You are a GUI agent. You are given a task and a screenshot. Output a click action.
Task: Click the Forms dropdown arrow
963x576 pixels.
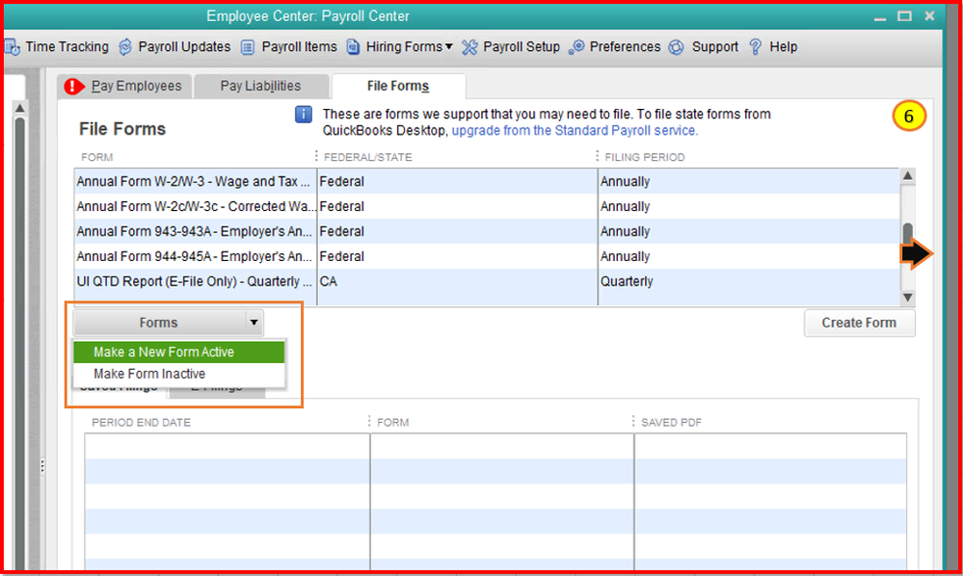pyautogui.click(x=254, y=323)
